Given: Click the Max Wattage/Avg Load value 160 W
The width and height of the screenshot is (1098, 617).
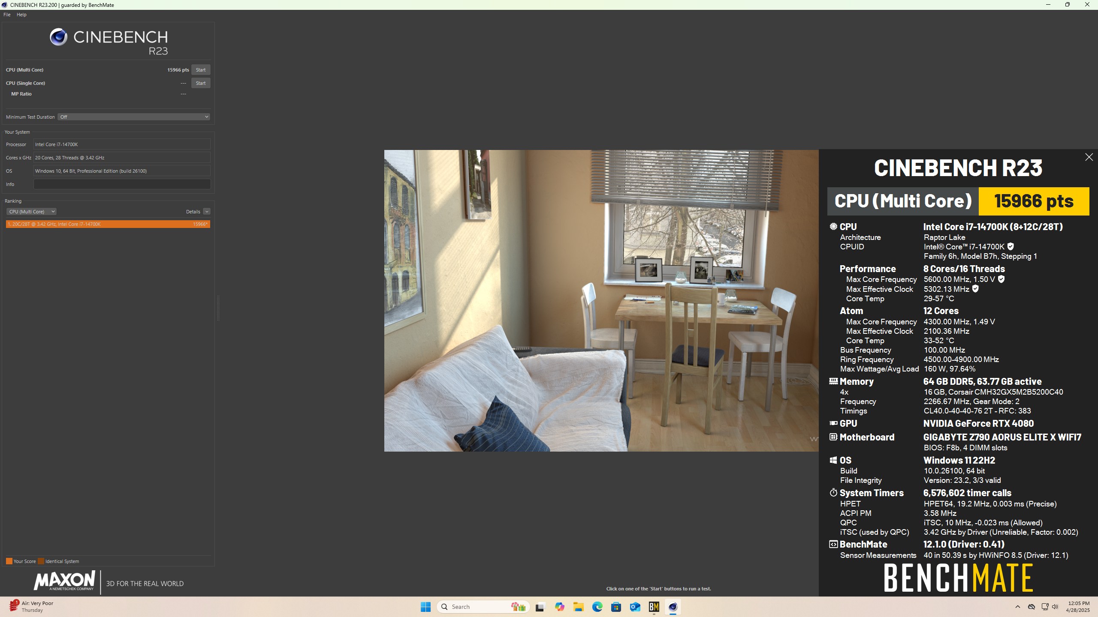Looking at the screenshot, I should point(950,369).
